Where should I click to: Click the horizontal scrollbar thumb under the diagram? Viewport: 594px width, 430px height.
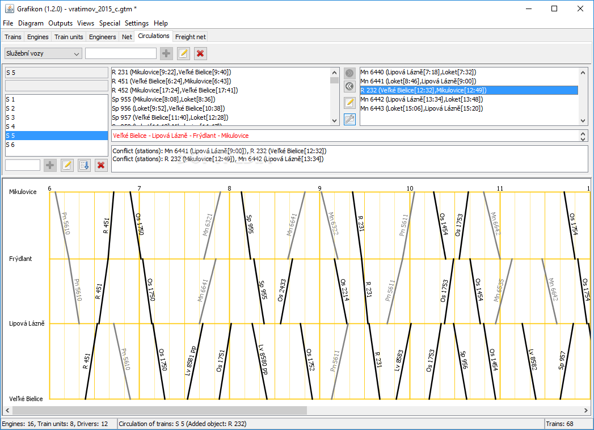[x=159, y=410]
